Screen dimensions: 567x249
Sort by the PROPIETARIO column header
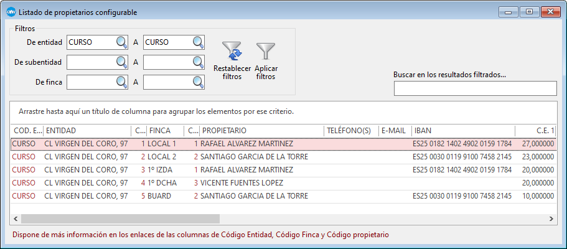(x=261, y=131)
